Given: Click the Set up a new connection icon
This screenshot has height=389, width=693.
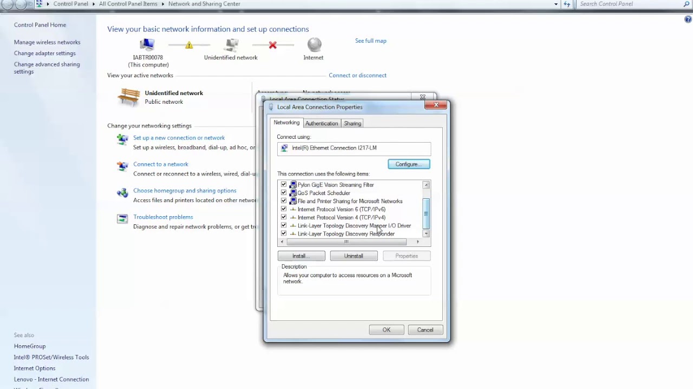Looking at the screenshot, I should coord(123,139).
